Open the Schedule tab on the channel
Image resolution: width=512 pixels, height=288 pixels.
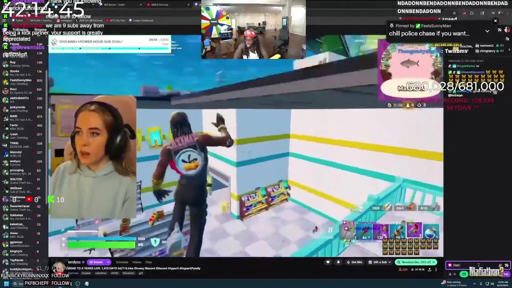click(122, 262)
